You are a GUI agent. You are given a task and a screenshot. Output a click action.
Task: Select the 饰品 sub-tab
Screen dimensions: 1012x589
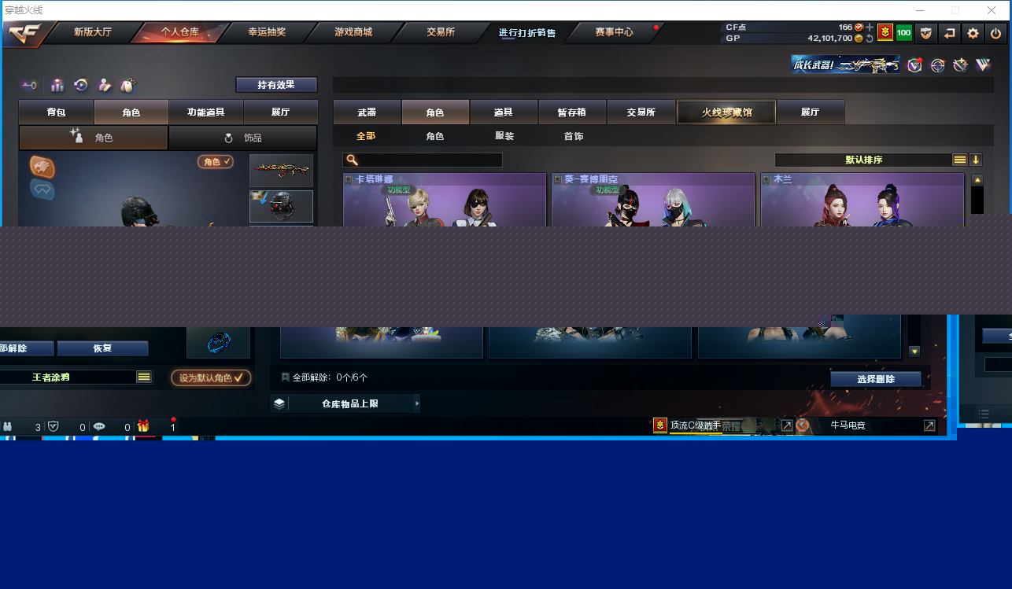click(x=243, y=138)
